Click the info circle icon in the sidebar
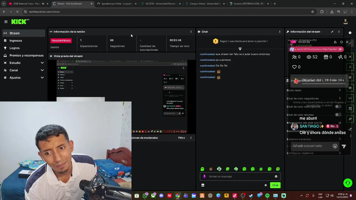Image resolution: width=356 pixels, height=200 pixels. click(350, 33)
